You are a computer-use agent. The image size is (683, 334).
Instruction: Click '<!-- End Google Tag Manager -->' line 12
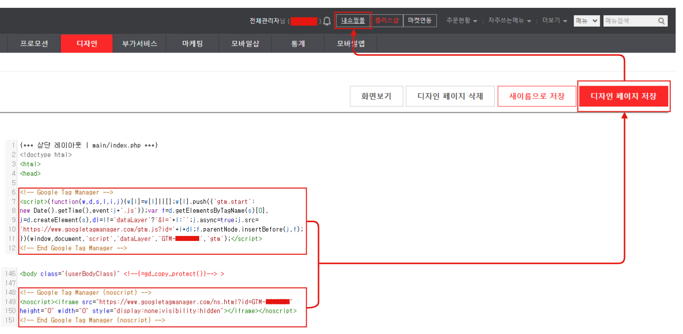[74, 248]
